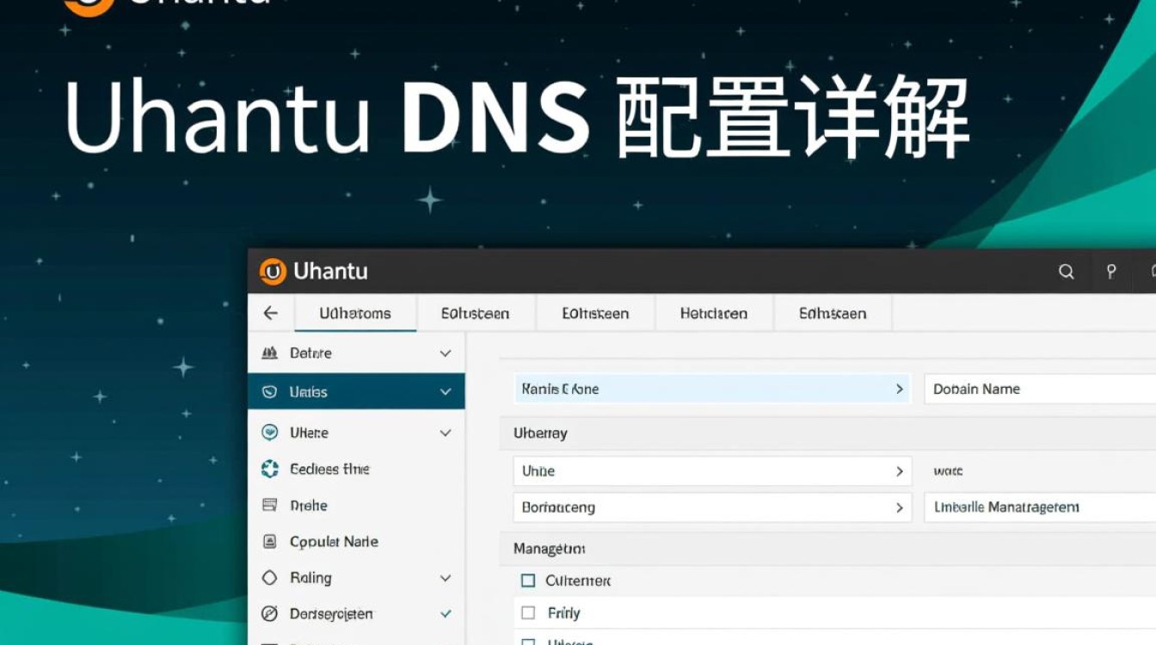Select the tab immediately after Udhetoms
Image resolution: width=1156 pixels, height=645 pixels.
coord(476,313)
